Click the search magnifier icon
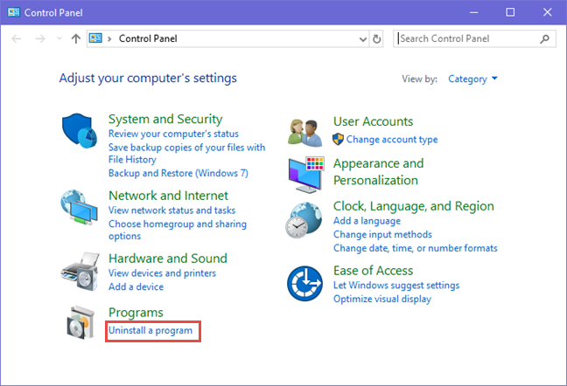The width and height of the screenshot is (567, 386). (x=545, y=39)
